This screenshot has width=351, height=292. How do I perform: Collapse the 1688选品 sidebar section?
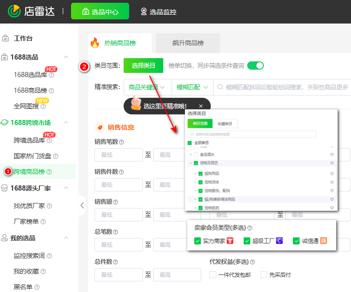66,57
